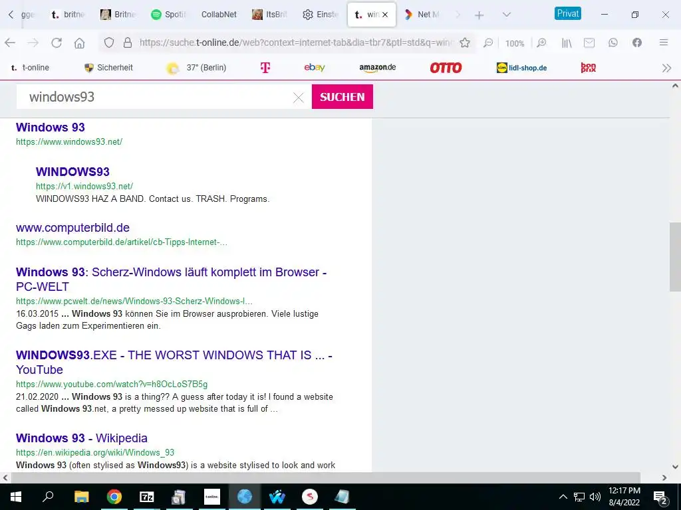Image resolution: width=681 pixels, height=510 pixels.
Task: Click the https://www.windows93.net/ URL
Action: click(69, 142)
